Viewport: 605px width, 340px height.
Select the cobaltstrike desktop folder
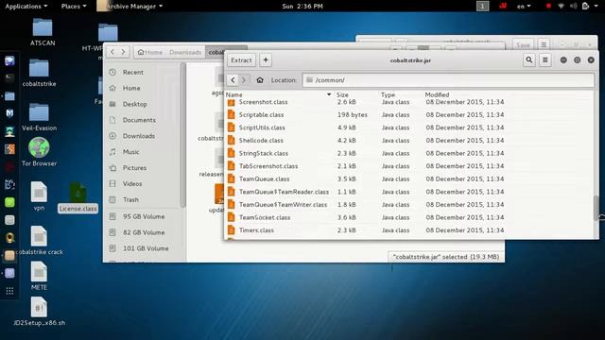point(39,74)
